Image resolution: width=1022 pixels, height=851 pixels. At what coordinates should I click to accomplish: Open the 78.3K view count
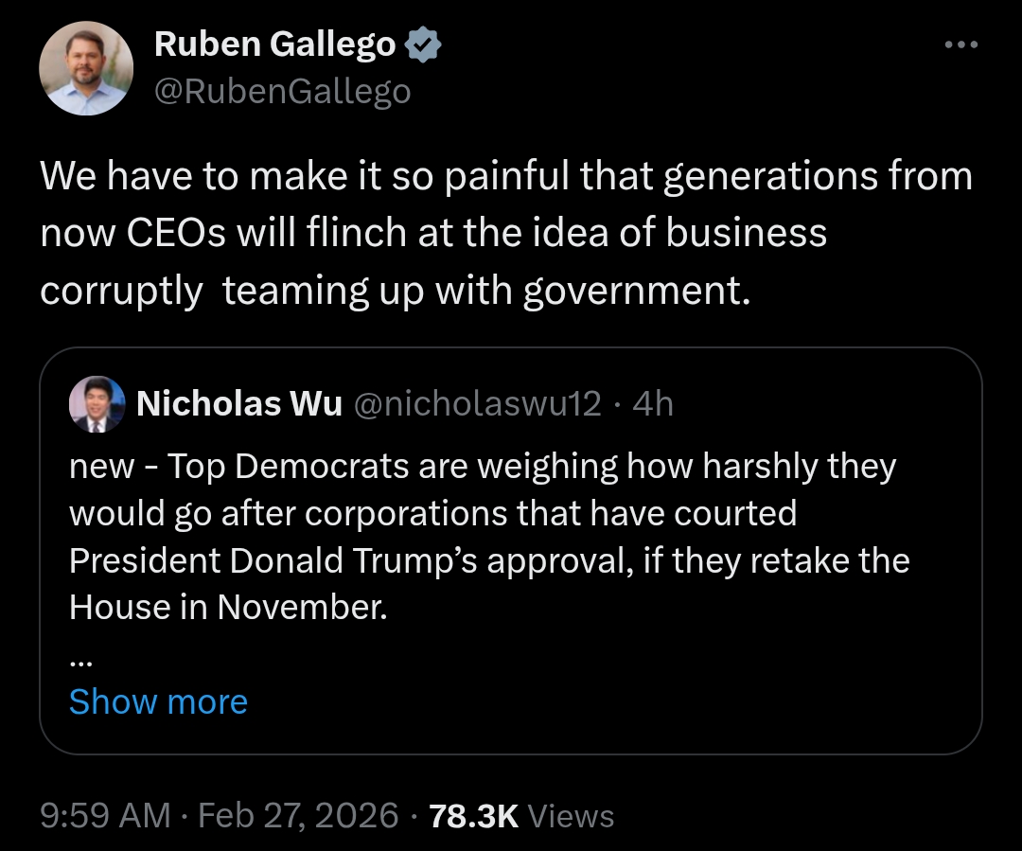[474, 815]
